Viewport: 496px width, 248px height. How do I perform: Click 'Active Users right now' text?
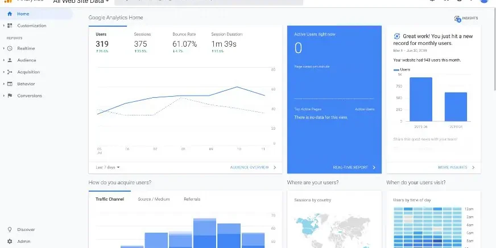pyautogui.click(x=315, y=34)
